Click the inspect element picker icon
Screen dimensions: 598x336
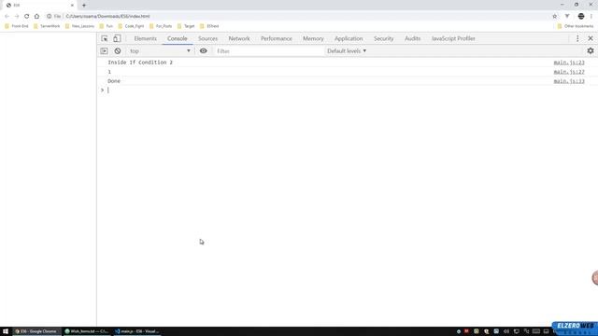point(104,38)
